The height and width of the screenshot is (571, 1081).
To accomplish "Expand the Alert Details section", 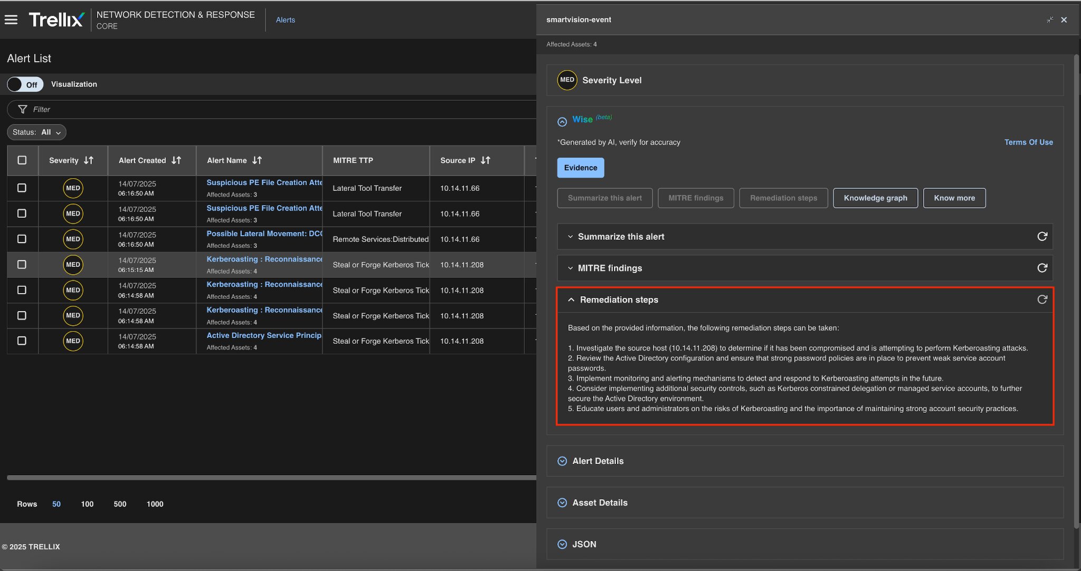I will click(x=562, y=461).
